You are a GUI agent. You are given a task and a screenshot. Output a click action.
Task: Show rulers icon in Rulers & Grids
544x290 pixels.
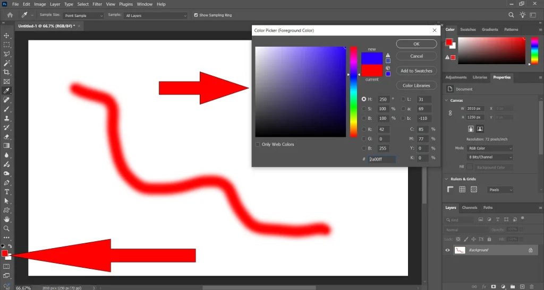tap(450, 189)
